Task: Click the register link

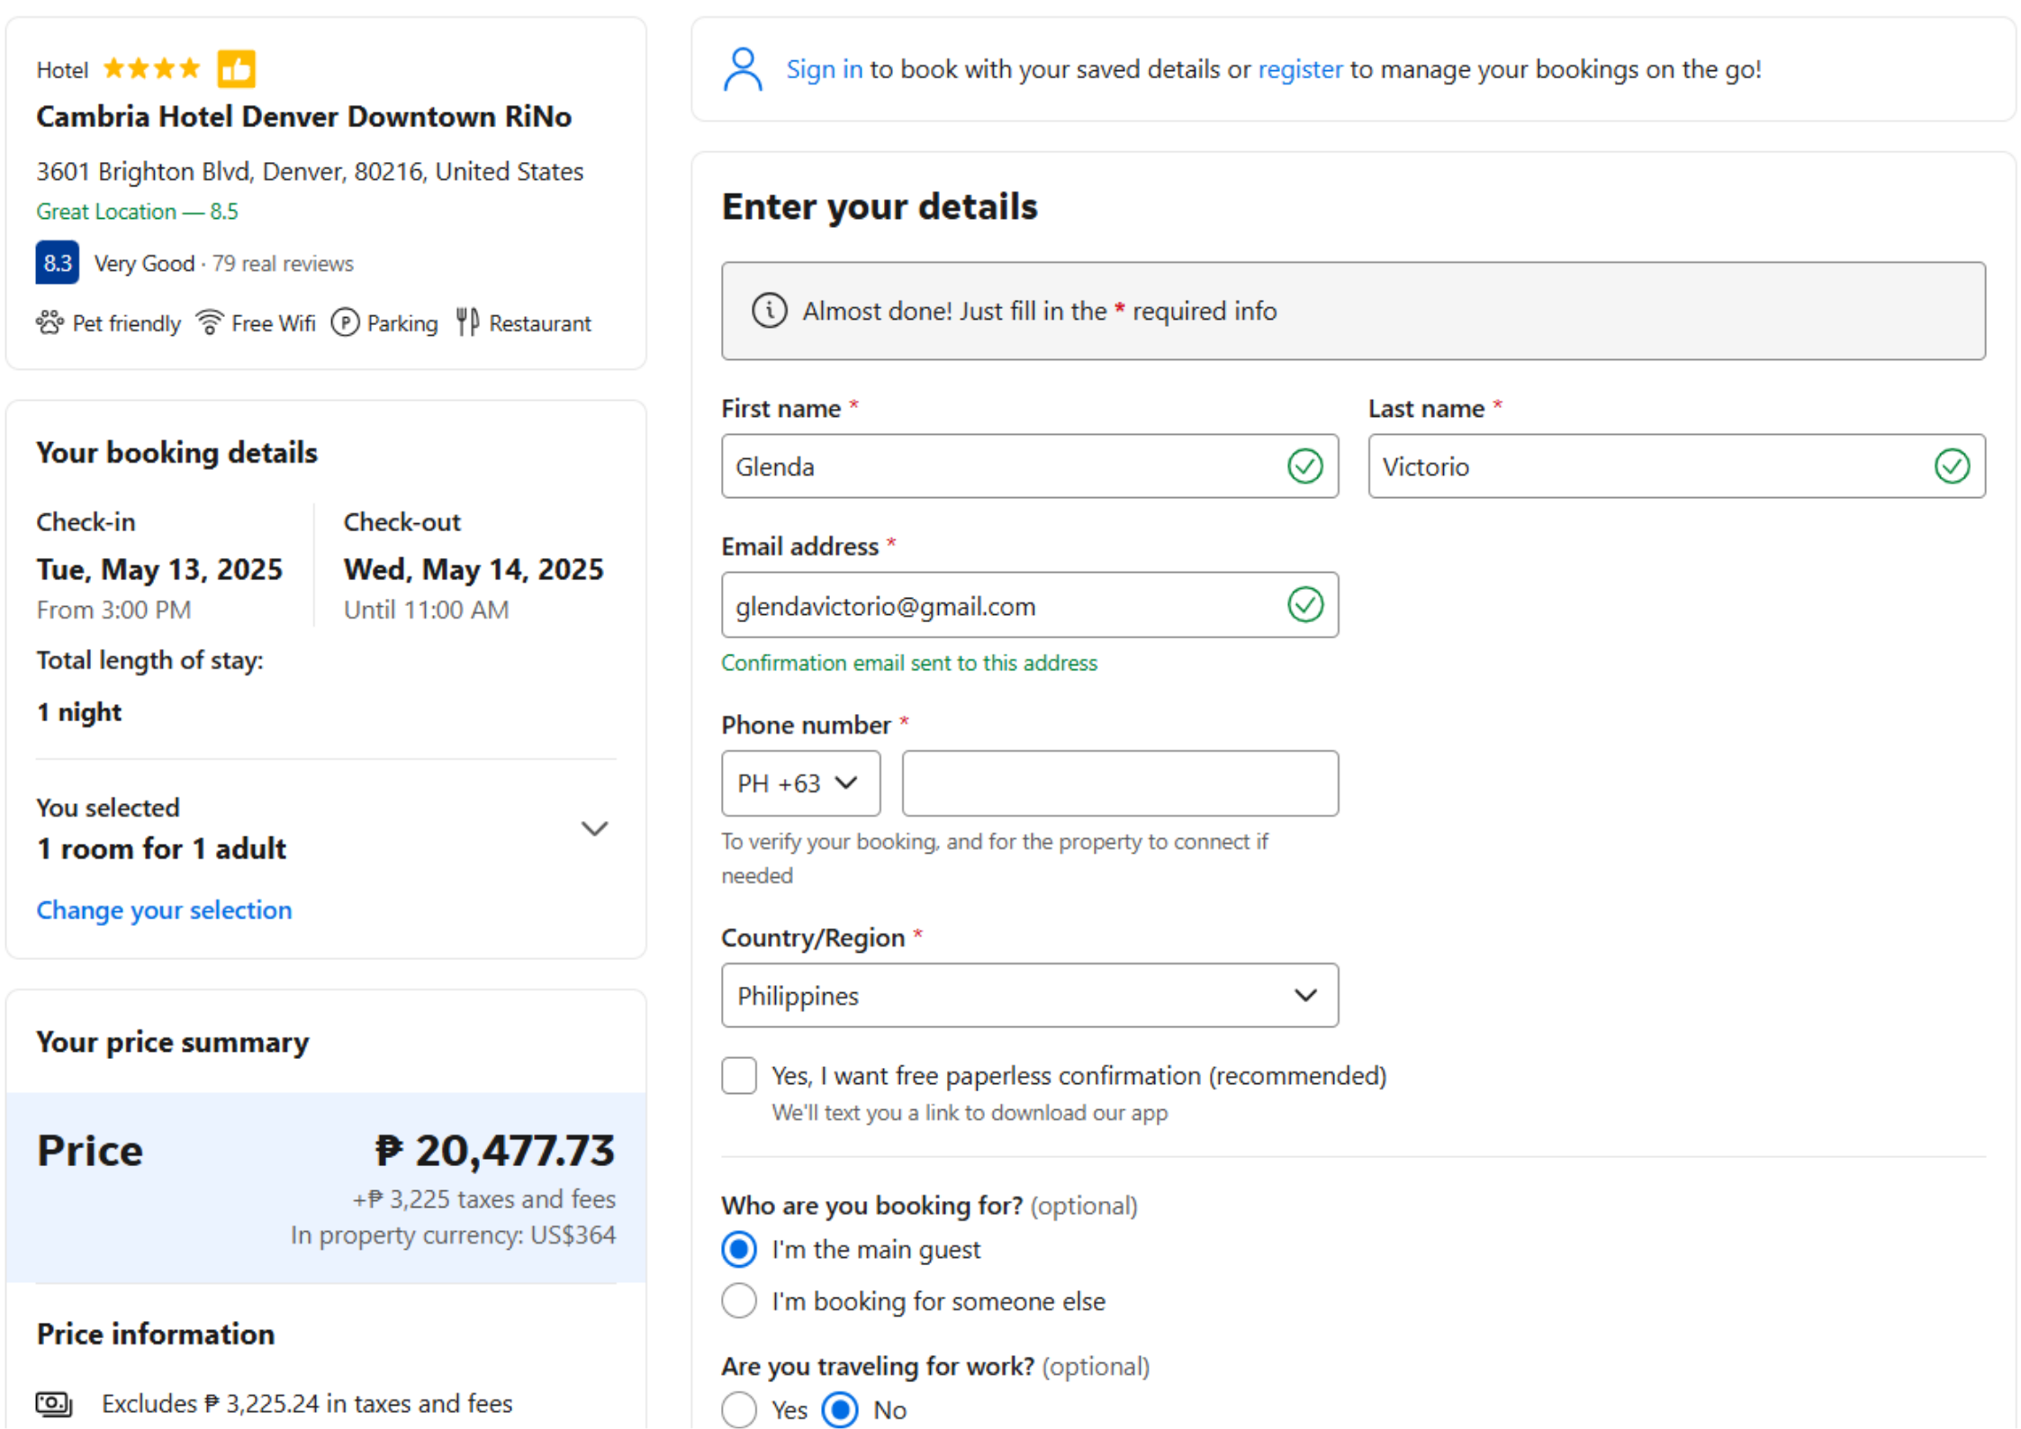Action: tap(1299, 69)
